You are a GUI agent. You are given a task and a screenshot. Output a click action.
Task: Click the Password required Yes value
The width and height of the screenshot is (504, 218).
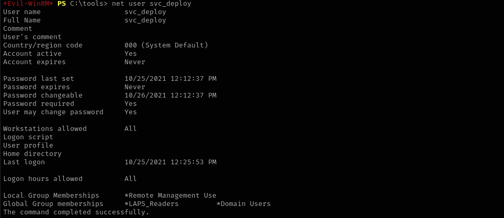(131, 104)
